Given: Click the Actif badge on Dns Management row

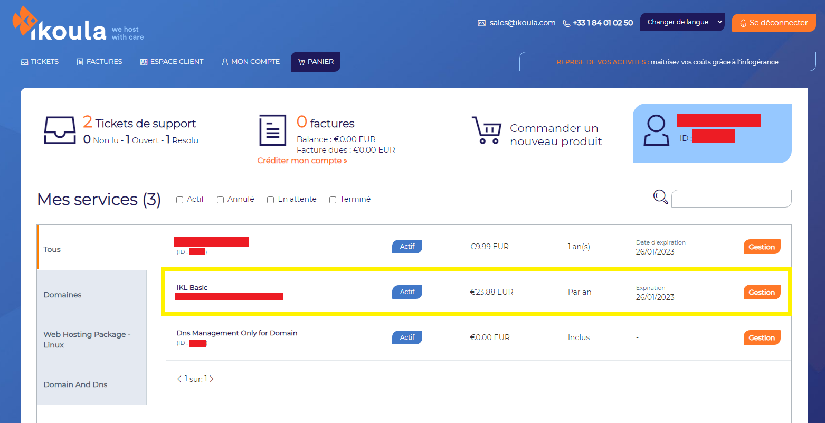Looking at the screenshot, I should click(x=407, y=337).
